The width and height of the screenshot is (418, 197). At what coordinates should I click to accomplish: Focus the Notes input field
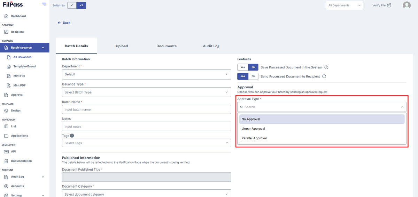coord(146,126)
